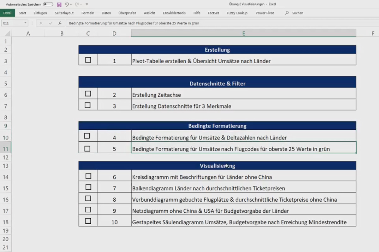Tick checkbox for task 2 Erstellung Zeitachse

click(88, 94)
